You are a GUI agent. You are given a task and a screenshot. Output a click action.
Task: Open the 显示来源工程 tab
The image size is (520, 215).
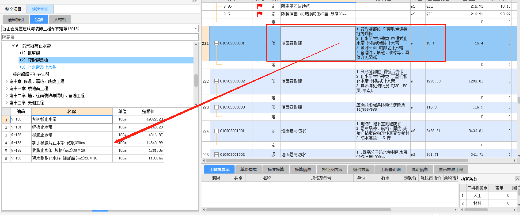[x=451, y=170]
